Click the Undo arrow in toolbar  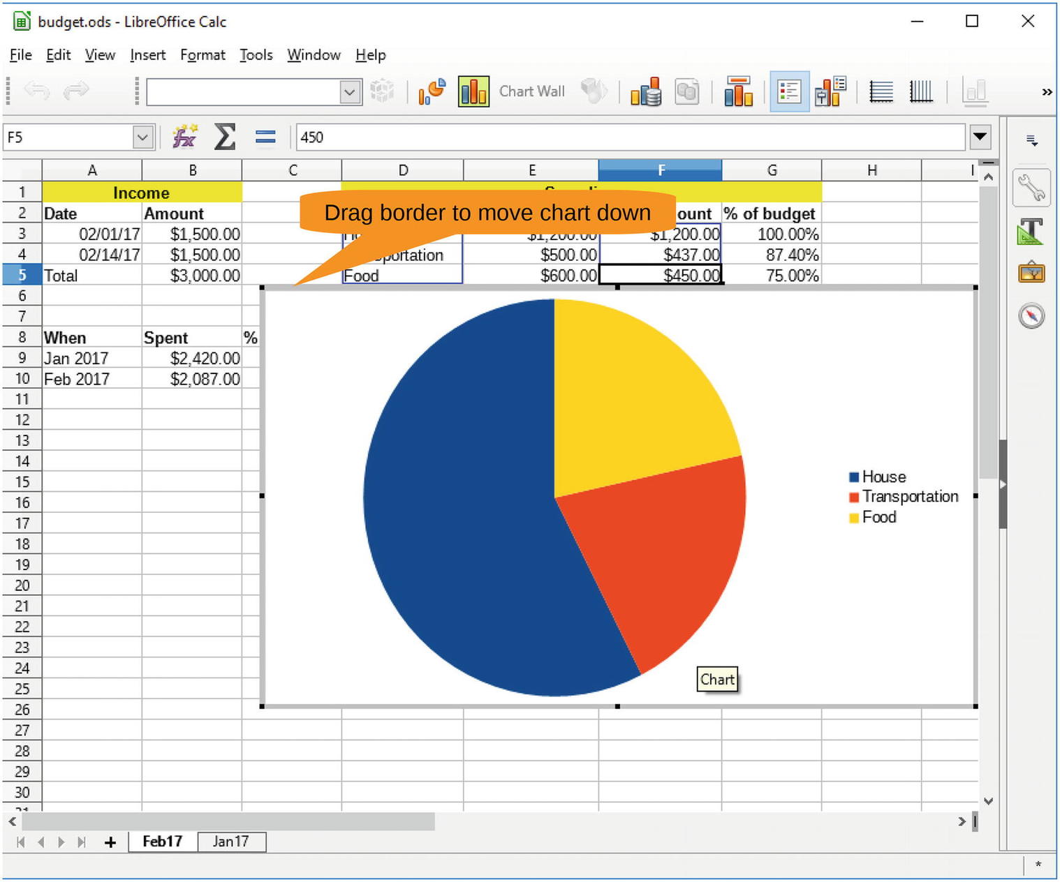(x=36, y=91)
